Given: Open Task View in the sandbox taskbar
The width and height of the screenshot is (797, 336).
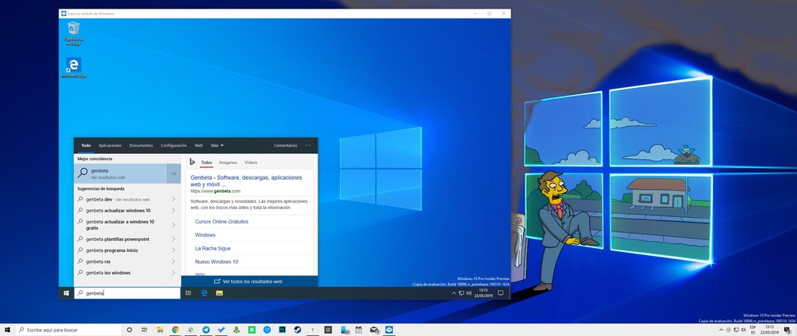Looking at the screenshot, I should [x=189, y=293].
